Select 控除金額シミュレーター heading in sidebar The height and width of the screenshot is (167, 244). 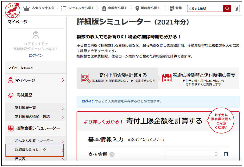click(36, 128)
